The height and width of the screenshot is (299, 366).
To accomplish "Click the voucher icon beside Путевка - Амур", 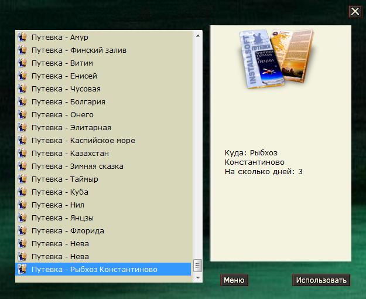I will click(22, 37).
